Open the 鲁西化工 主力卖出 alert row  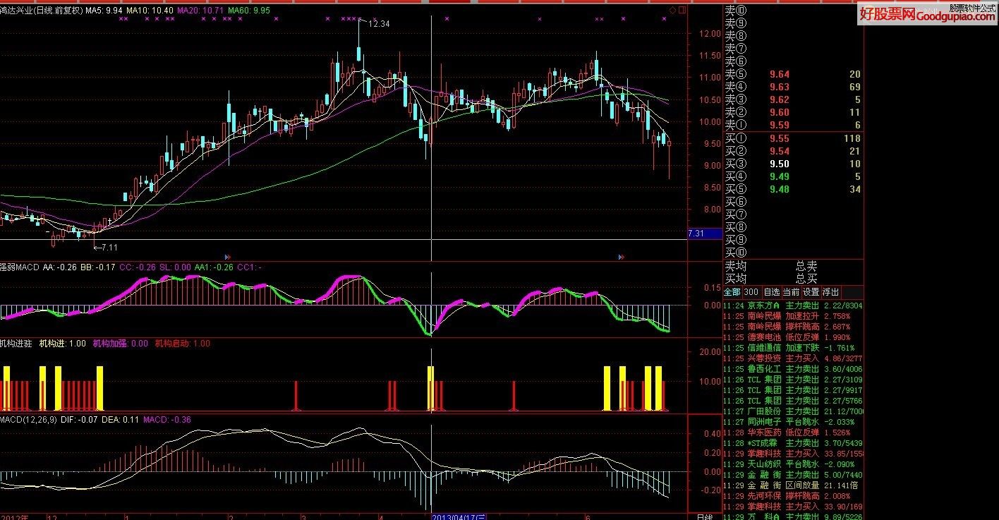click(794, 369)
